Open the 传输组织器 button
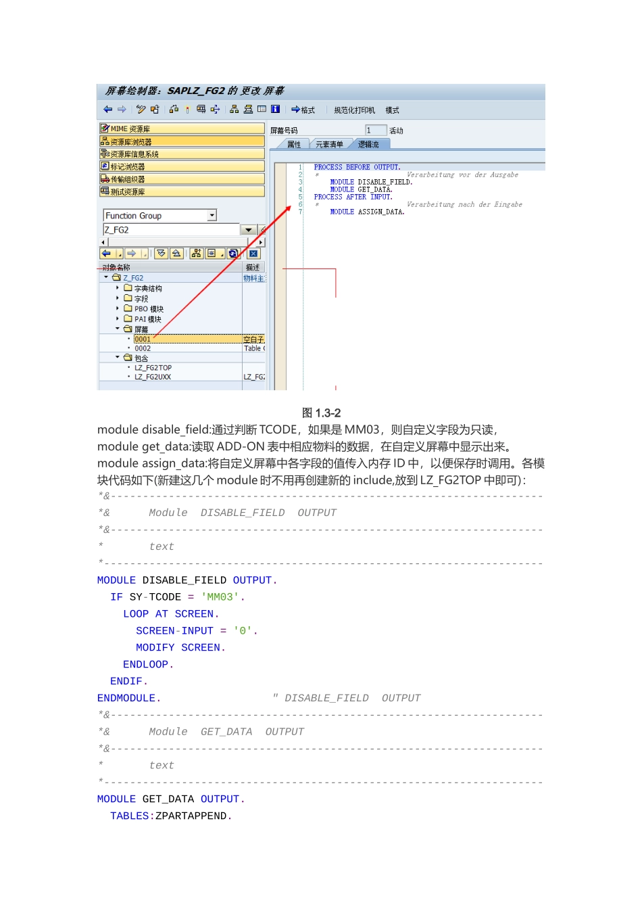Viewport: 642px width, 909px height. pos(182,179)
